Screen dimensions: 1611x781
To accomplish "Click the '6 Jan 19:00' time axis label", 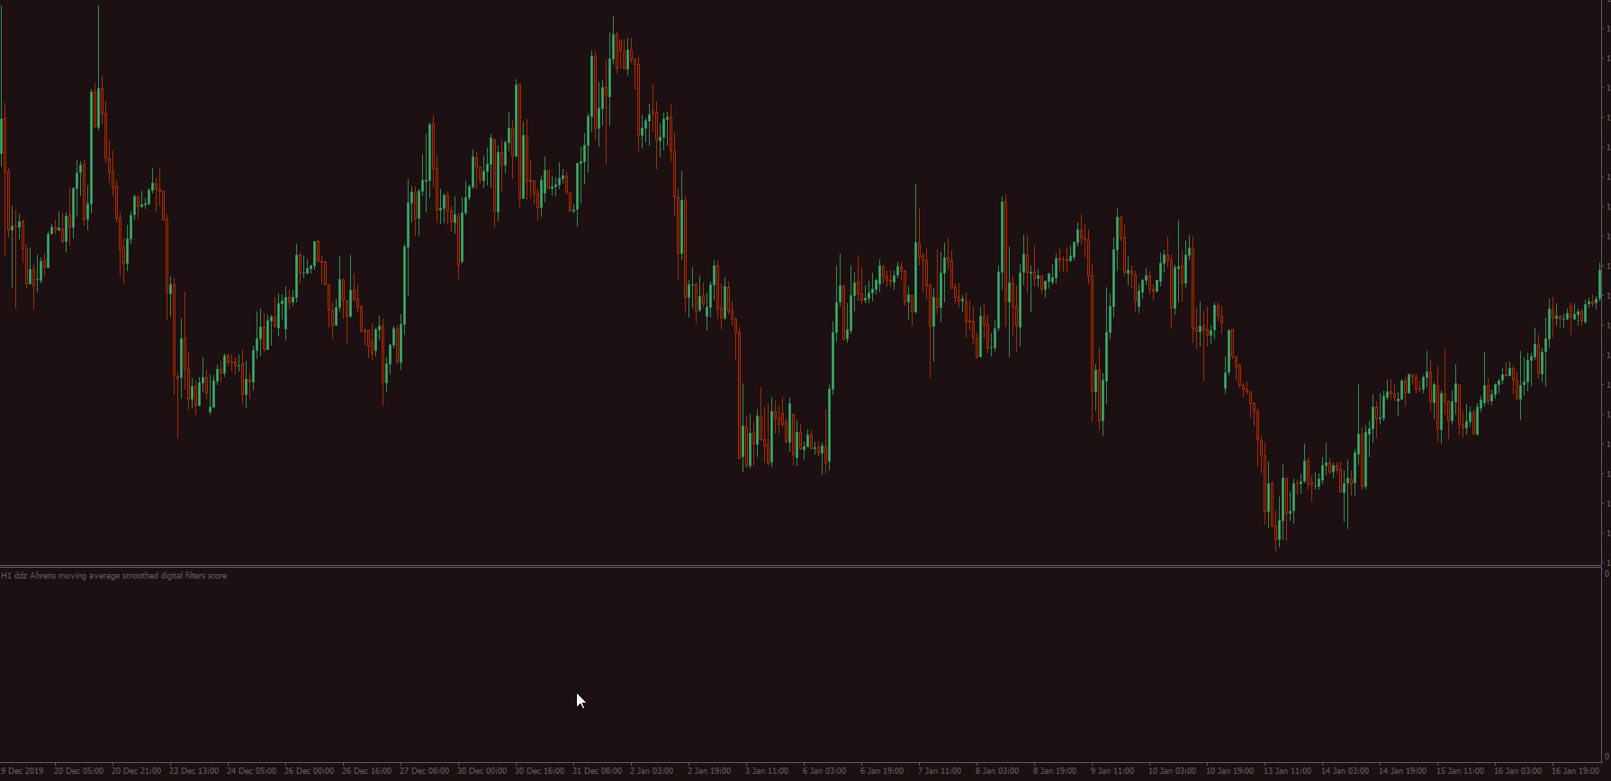I will click(882, 771).
